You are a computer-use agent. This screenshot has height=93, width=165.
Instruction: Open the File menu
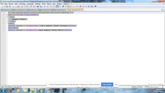(x=2, y=4)
